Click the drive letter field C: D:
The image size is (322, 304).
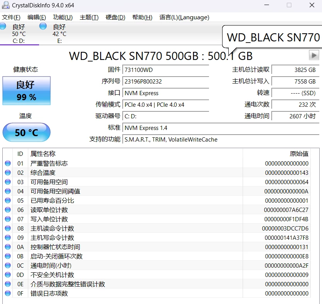pos(166,116)
